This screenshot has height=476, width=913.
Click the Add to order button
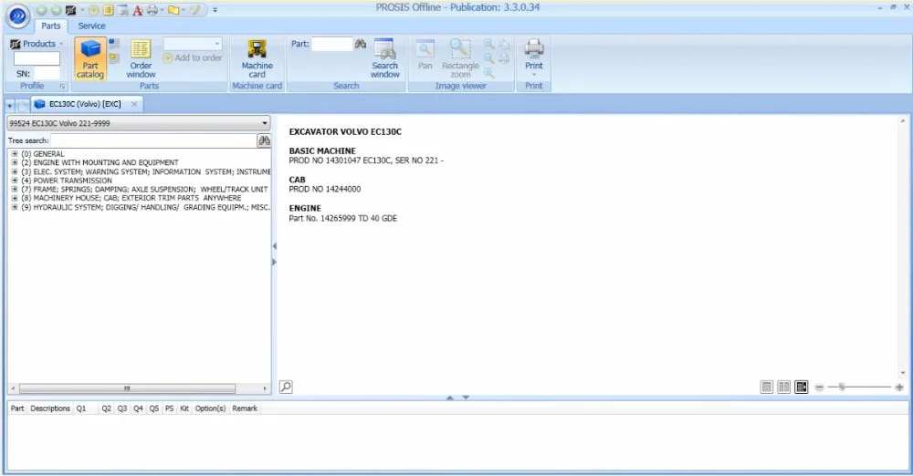193,57
